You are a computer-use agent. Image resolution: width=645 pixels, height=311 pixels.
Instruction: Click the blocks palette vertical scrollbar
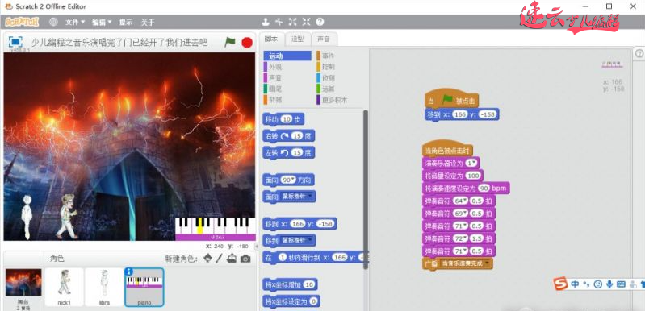point(366,189)
